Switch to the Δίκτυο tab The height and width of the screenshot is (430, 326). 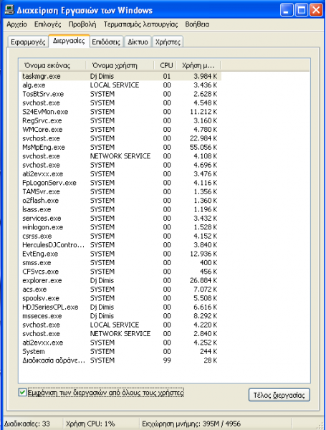(138, 42)
